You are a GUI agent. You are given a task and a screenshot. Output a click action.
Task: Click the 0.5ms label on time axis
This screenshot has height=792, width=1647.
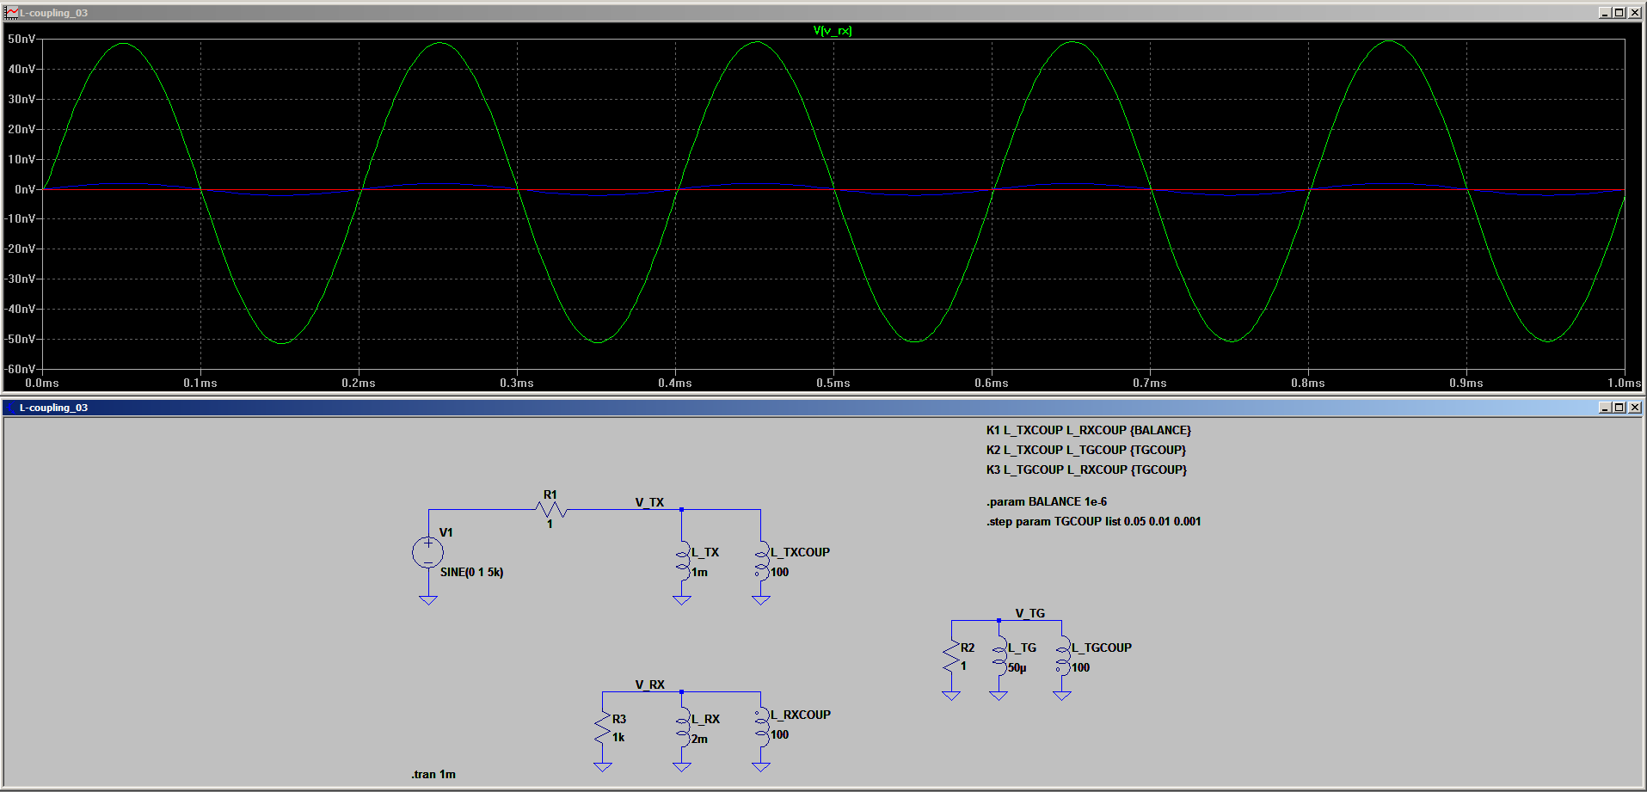(833, 383)
